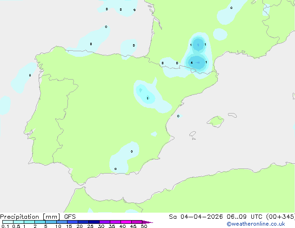Screen dimensions: 295x228
Task: Click the '1' value in central Spain rain cell
Action: click(147, 98)
